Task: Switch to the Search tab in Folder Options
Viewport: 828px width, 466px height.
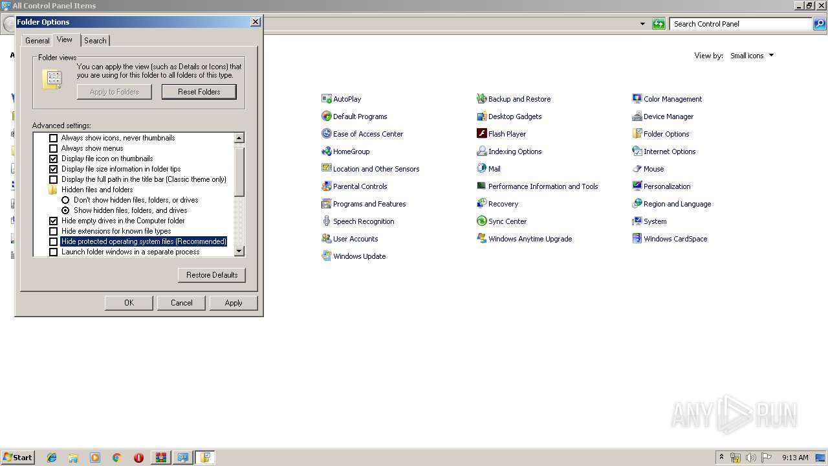Action: point(95,41)
